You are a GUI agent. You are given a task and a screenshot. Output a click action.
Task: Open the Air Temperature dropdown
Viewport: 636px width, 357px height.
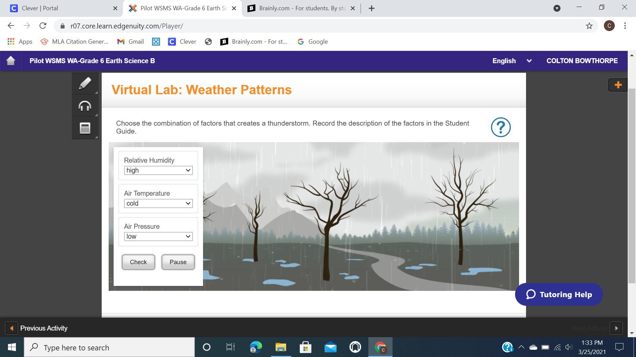(x=158, y=203)
